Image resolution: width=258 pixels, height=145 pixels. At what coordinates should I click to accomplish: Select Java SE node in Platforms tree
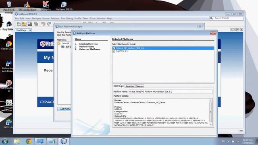tap(65, 43)
